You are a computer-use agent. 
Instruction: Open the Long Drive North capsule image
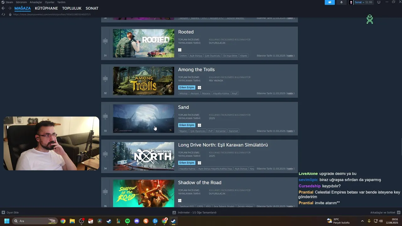(144, 156)
